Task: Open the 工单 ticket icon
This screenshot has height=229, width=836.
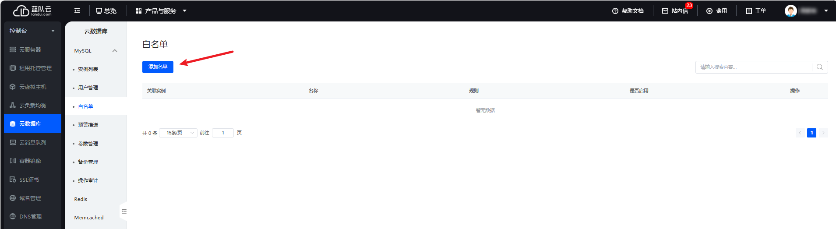Action: tap(749, 11)
